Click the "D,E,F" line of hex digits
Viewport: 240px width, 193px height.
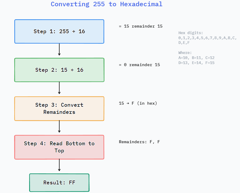184,43
